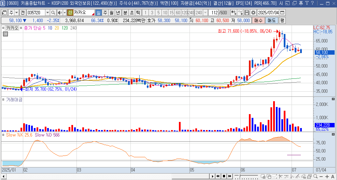Click the 평 button
Image resolution: width=337 pixels, height=180 pixels.
pos(282,20)
